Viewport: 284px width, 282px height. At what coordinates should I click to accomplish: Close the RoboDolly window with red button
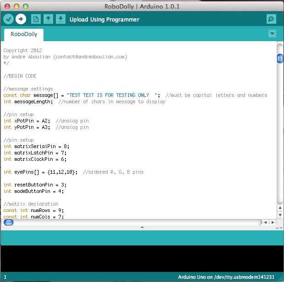coord(7,6)
